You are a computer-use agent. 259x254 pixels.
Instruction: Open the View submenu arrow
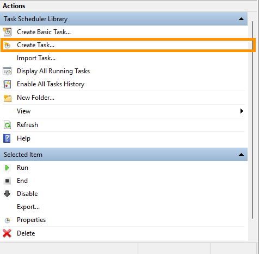pos(242,111)
